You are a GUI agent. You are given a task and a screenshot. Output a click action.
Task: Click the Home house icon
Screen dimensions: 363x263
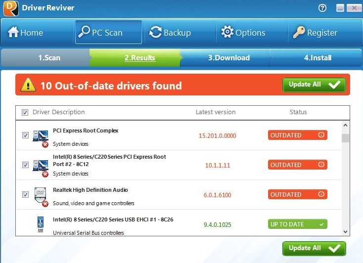tap(13, 32)
